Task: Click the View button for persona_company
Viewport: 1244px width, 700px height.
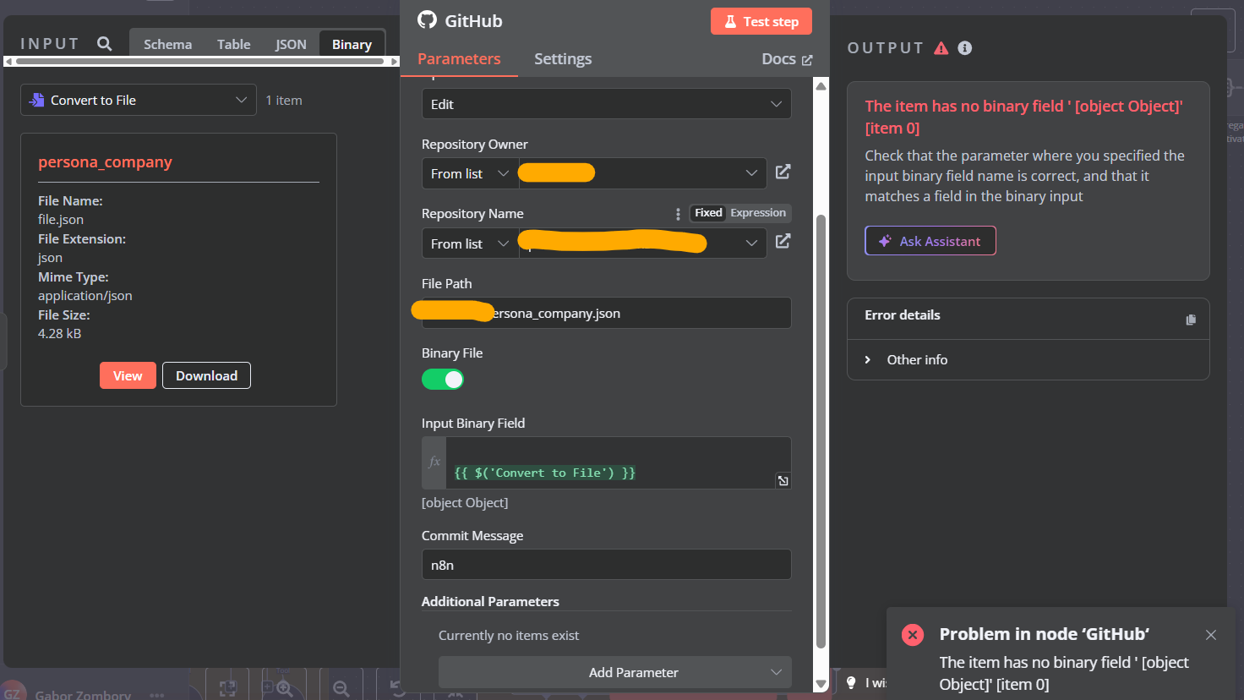Action: [x=128, y=375]
